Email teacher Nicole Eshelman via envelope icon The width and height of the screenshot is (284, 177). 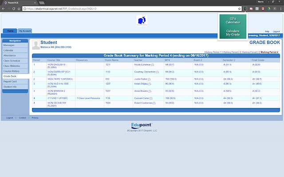pos(153,65)
